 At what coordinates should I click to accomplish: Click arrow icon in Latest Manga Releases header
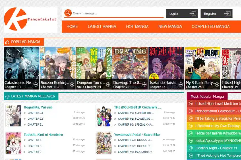click(x=7, y=97)
